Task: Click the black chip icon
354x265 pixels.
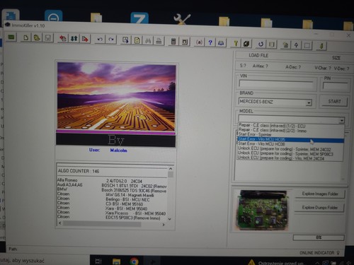Action: (x=246, y=44)
